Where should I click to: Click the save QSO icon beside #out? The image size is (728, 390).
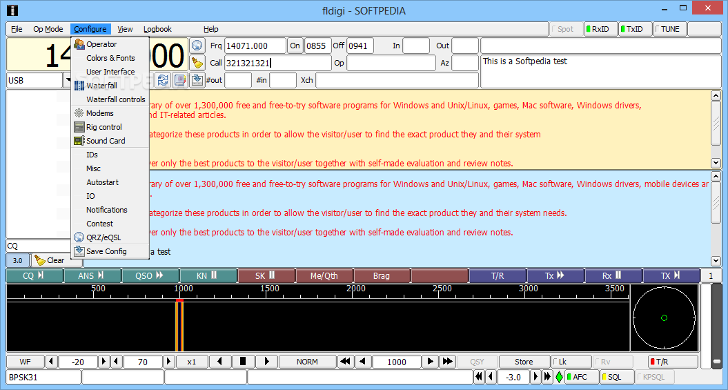pos(198,80)
